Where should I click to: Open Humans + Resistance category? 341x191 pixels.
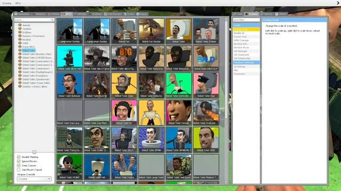(34, 36)
